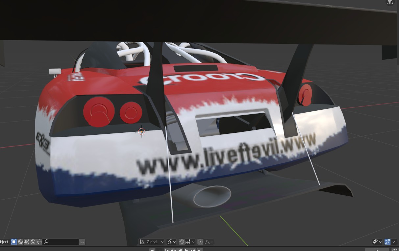Click the brush filter icon
Image resolution: width=399 pixels, height=251 pixels.
[39, 242]
